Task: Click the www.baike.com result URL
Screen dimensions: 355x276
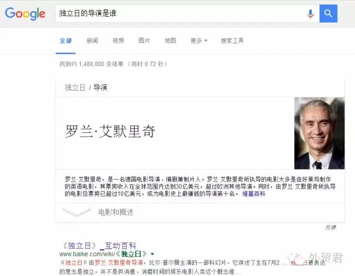Action: 103,254
